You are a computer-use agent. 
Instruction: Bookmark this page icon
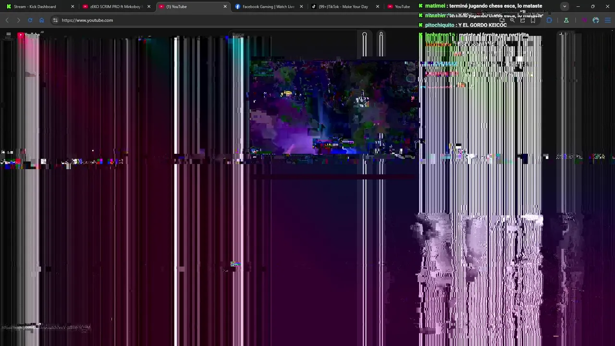click(x=533, y=20)
